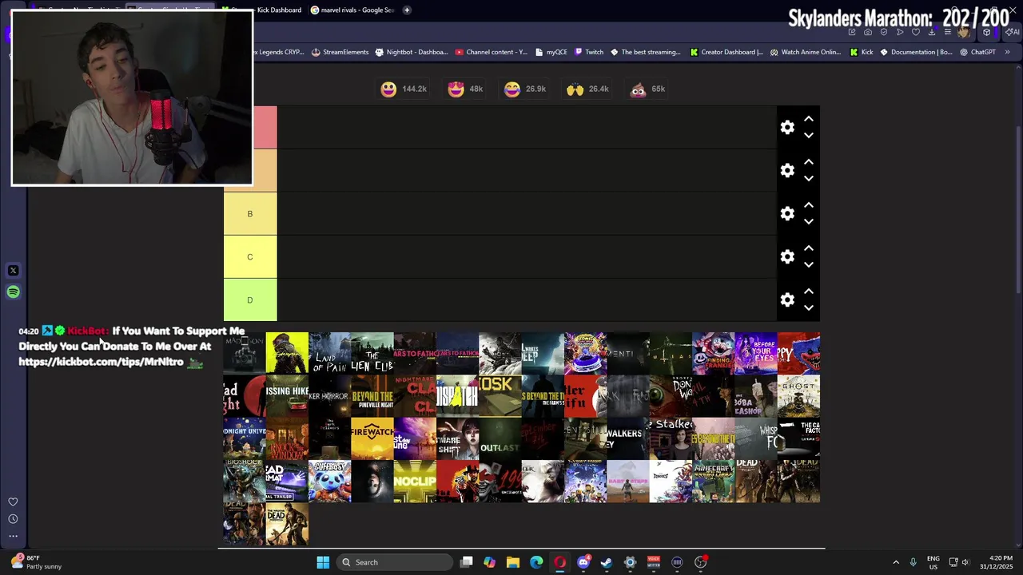1023x575 pixels.
Task: Open settings gear for the D tier row
Action: (787, 300)
